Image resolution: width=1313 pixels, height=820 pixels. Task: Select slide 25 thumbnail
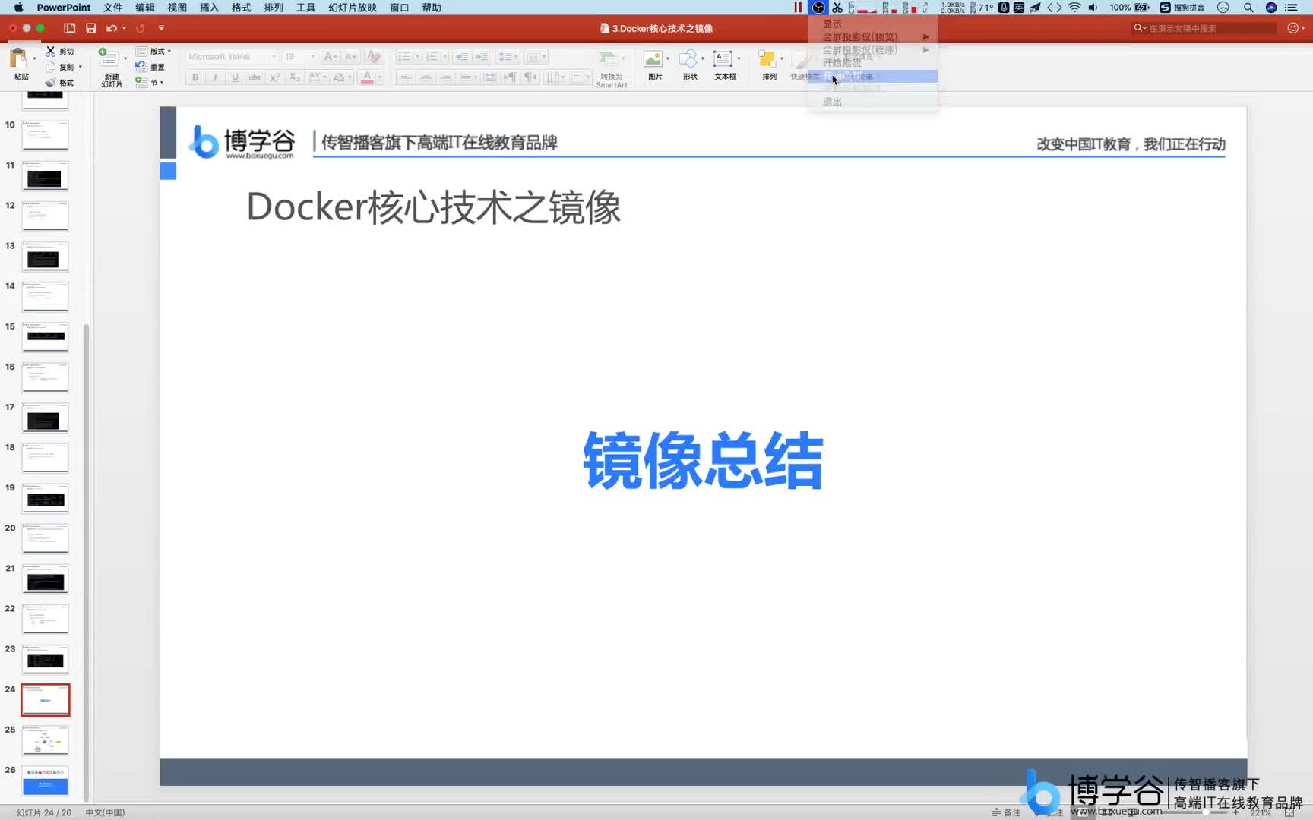tap(46, 740)
